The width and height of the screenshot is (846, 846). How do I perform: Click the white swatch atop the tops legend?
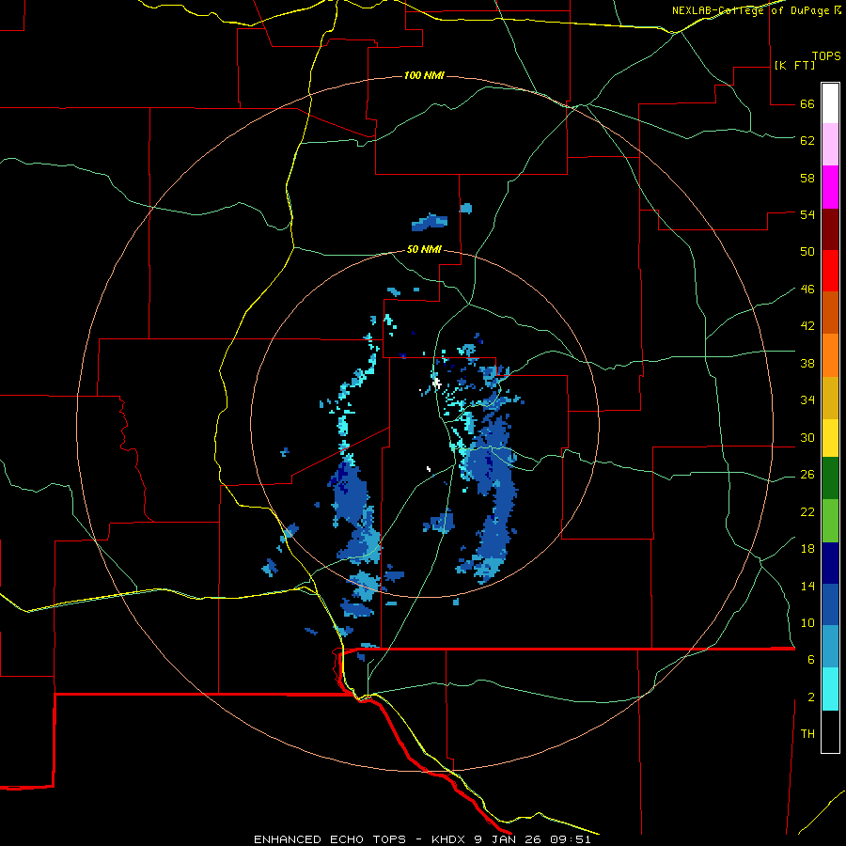pyautogui.click(x=830, y=103)
